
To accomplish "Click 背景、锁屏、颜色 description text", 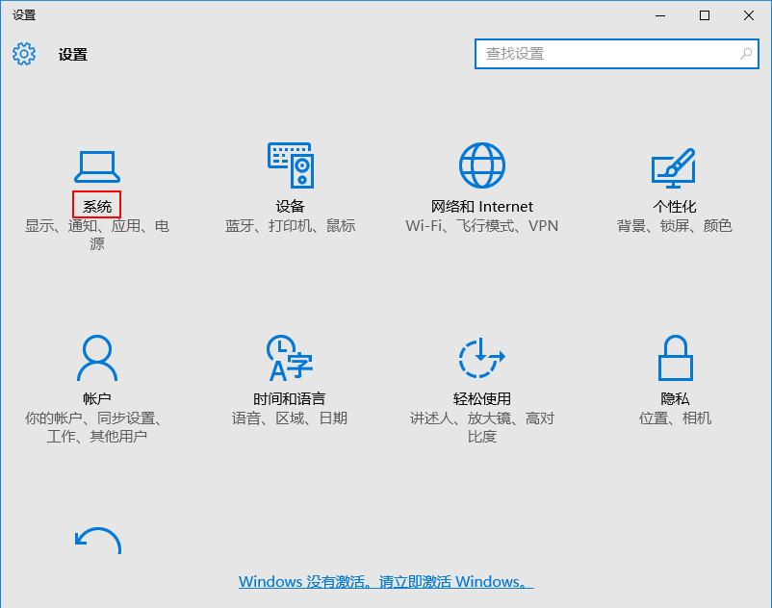I will pyautogui.click(x=675, y=226).
